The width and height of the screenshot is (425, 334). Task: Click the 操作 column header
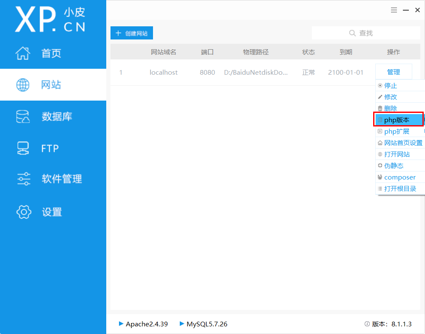coord(393,52)
